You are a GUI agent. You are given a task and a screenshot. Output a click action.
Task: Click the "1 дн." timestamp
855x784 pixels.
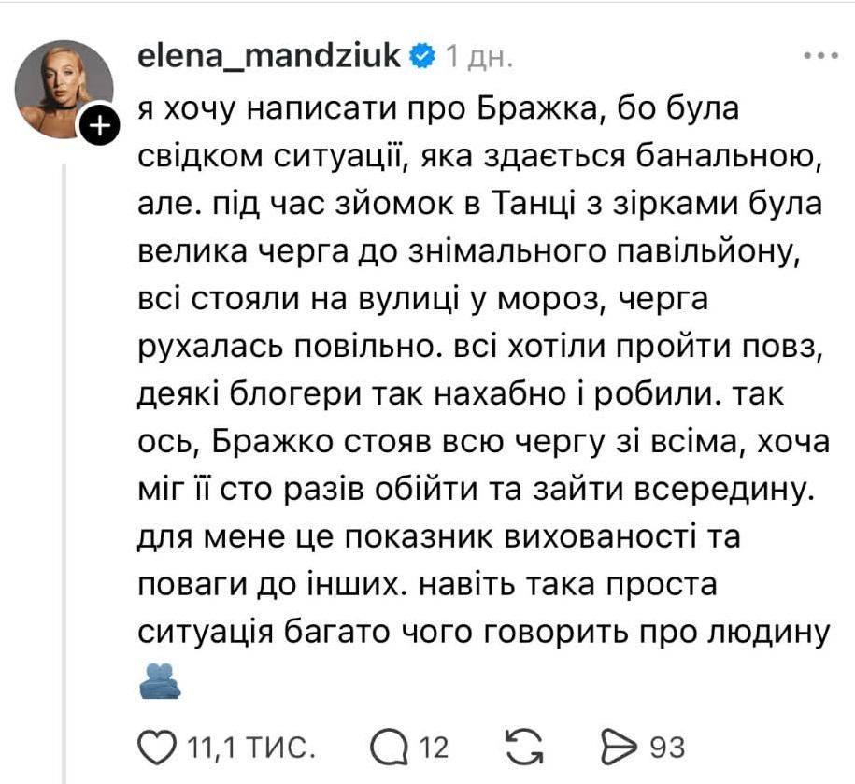478,57
